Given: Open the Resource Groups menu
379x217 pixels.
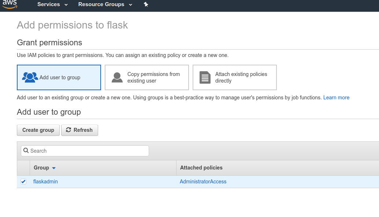Looking at the screenshot, I should point(101,4).
